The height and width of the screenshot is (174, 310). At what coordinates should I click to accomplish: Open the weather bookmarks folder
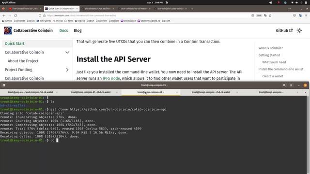coord(19,21)
